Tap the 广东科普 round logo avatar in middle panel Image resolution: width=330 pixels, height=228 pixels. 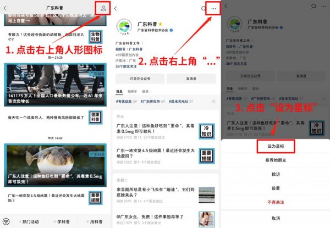click(x=124, y=27)
